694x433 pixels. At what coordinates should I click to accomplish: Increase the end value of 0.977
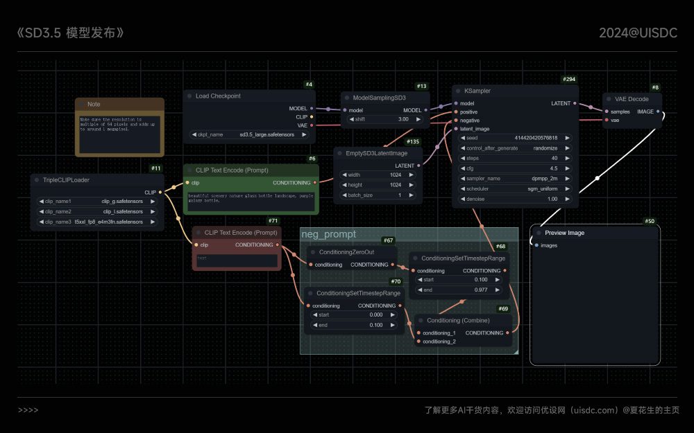pyautogui.click(x=498, y=290)
